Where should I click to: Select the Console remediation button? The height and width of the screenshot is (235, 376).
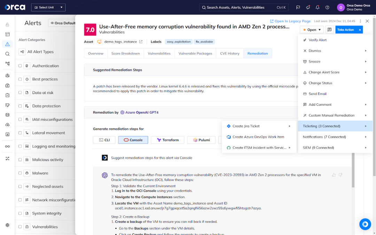pos(133,140)
